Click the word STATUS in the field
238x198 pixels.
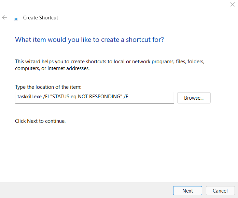point(60,98)
